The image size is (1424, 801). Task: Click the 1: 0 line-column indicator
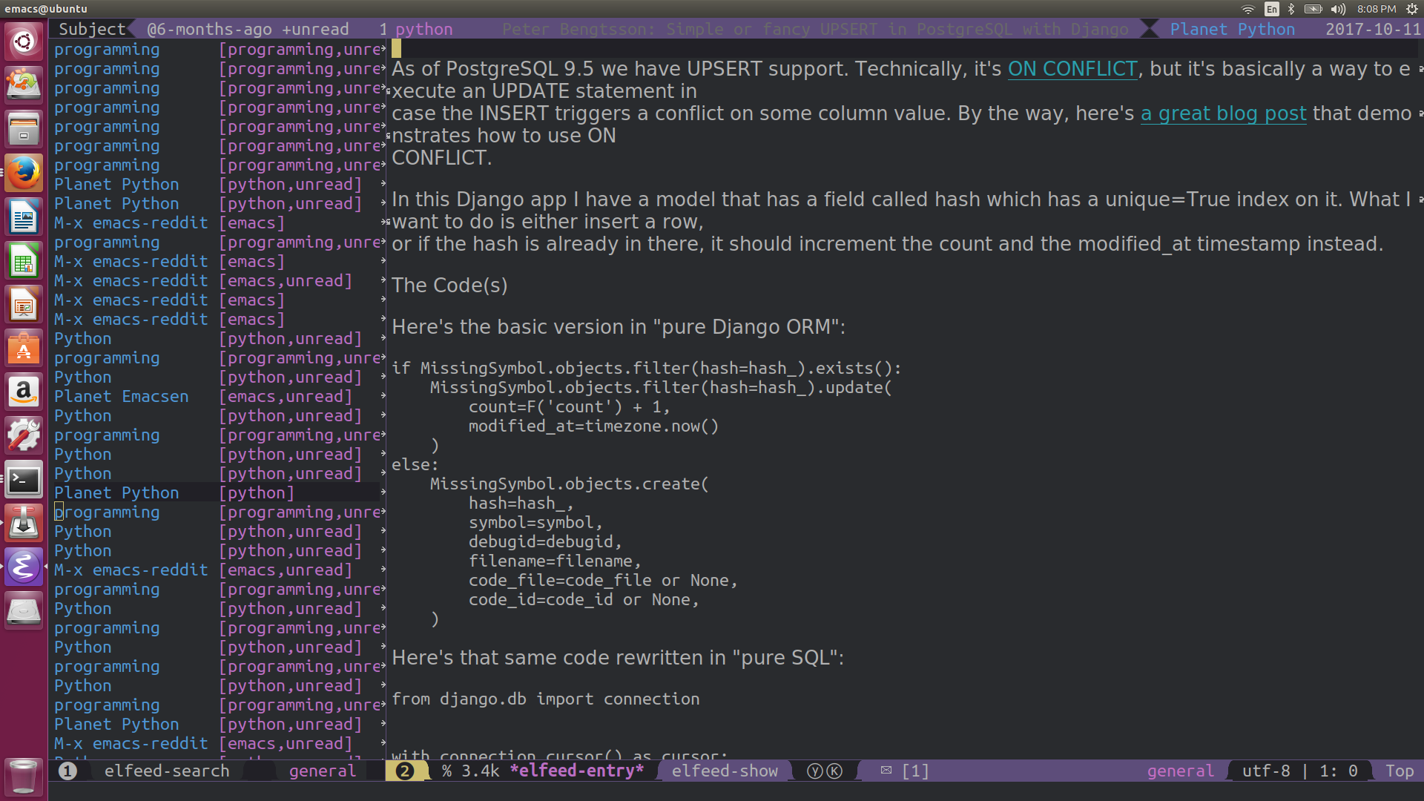click(x=1339, y=771)
